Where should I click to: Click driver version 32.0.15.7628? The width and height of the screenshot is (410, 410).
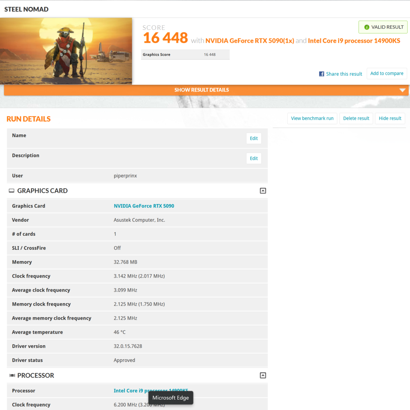[128, 346]
